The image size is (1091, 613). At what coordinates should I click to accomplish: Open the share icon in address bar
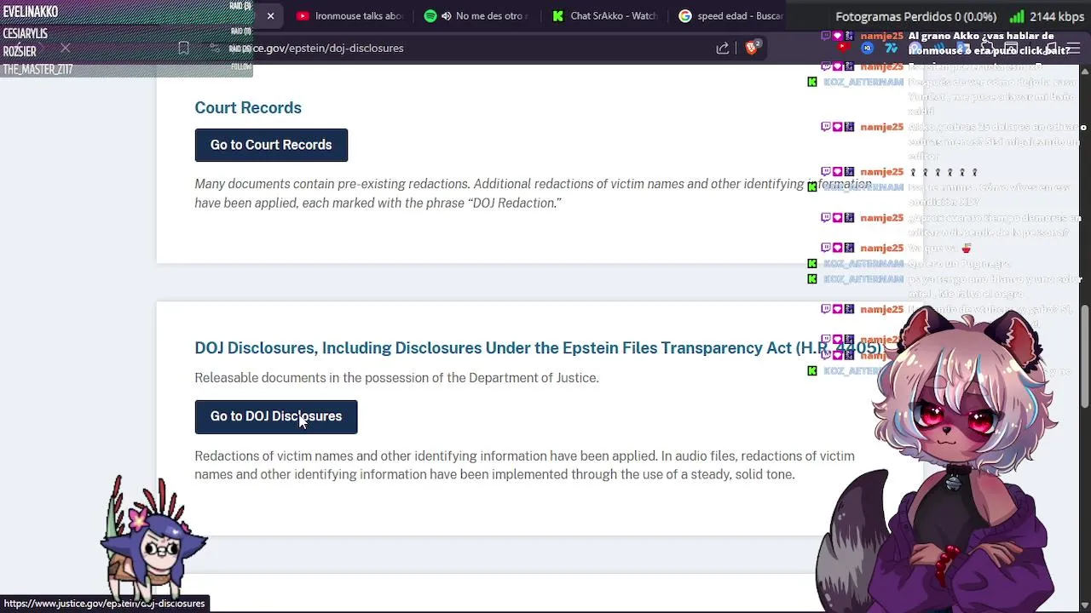(x=723, y=49)
